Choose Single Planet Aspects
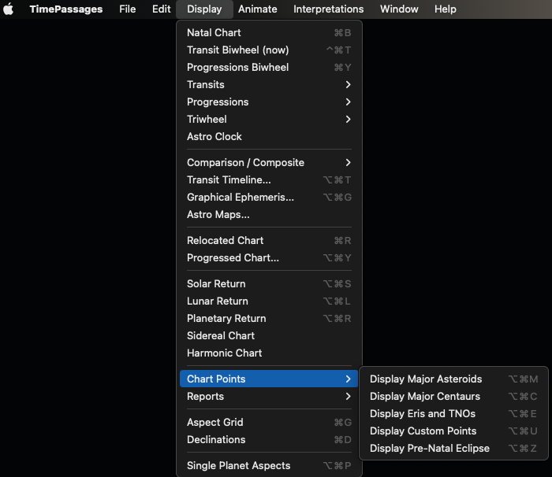Image resolution: width=552 pixels, height=477 pixels. point(269,466)
